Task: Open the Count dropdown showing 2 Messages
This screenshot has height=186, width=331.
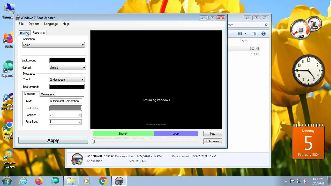Action: (67, 80)
